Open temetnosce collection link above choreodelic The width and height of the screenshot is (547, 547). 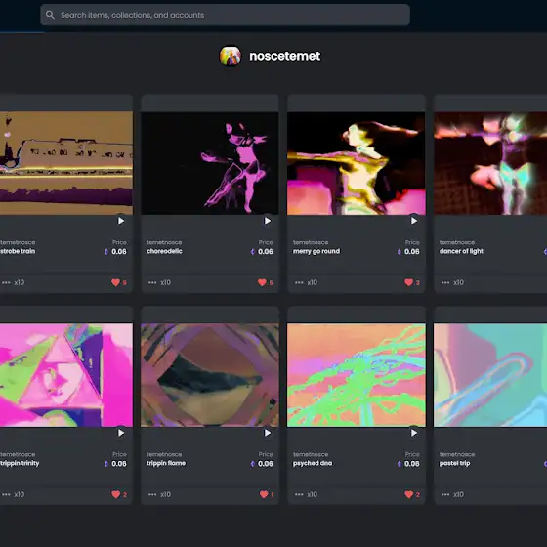pyautogui.click(x=164, y=242)
